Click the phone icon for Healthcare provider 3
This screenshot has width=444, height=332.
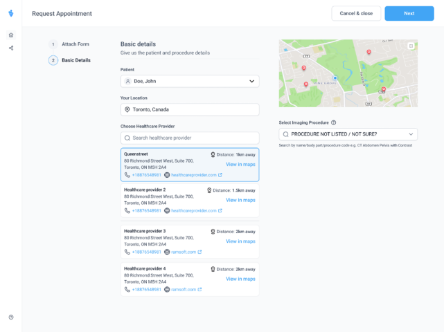[127, 252]
